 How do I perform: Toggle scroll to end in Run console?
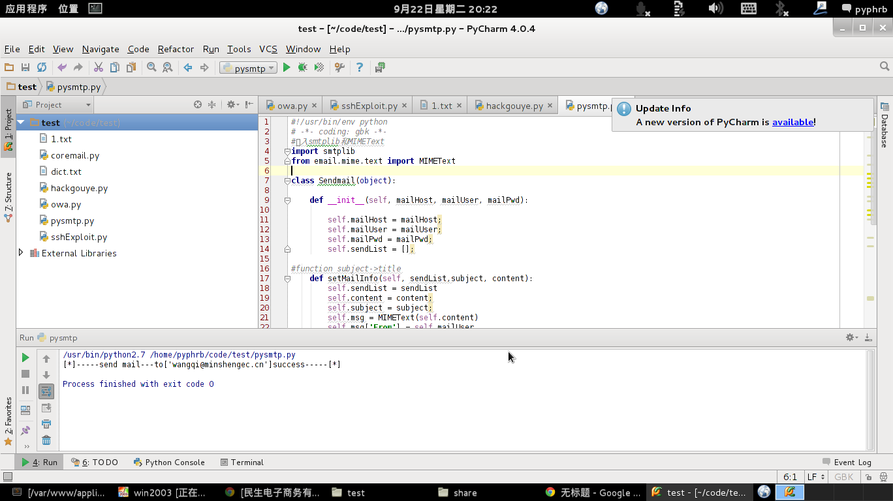click(x=46, y=408)
